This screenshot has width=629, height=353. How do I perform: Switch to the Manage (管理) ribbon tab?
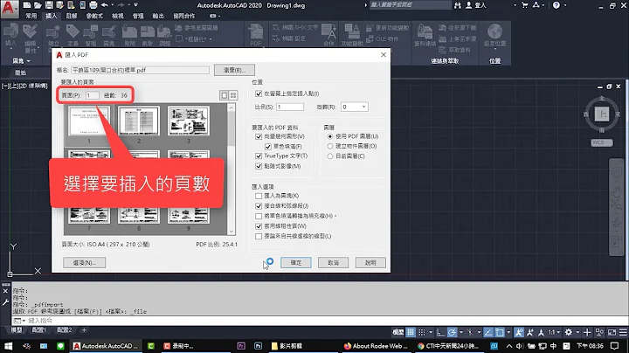[x=138, y=16]
